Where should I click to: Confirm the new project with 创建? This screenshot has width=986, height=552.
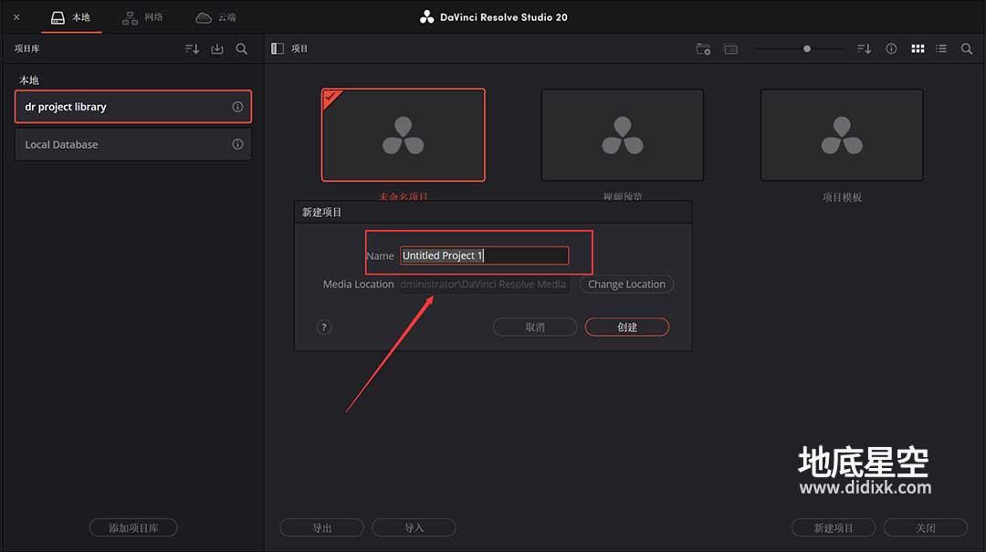[x=627, y=327]
